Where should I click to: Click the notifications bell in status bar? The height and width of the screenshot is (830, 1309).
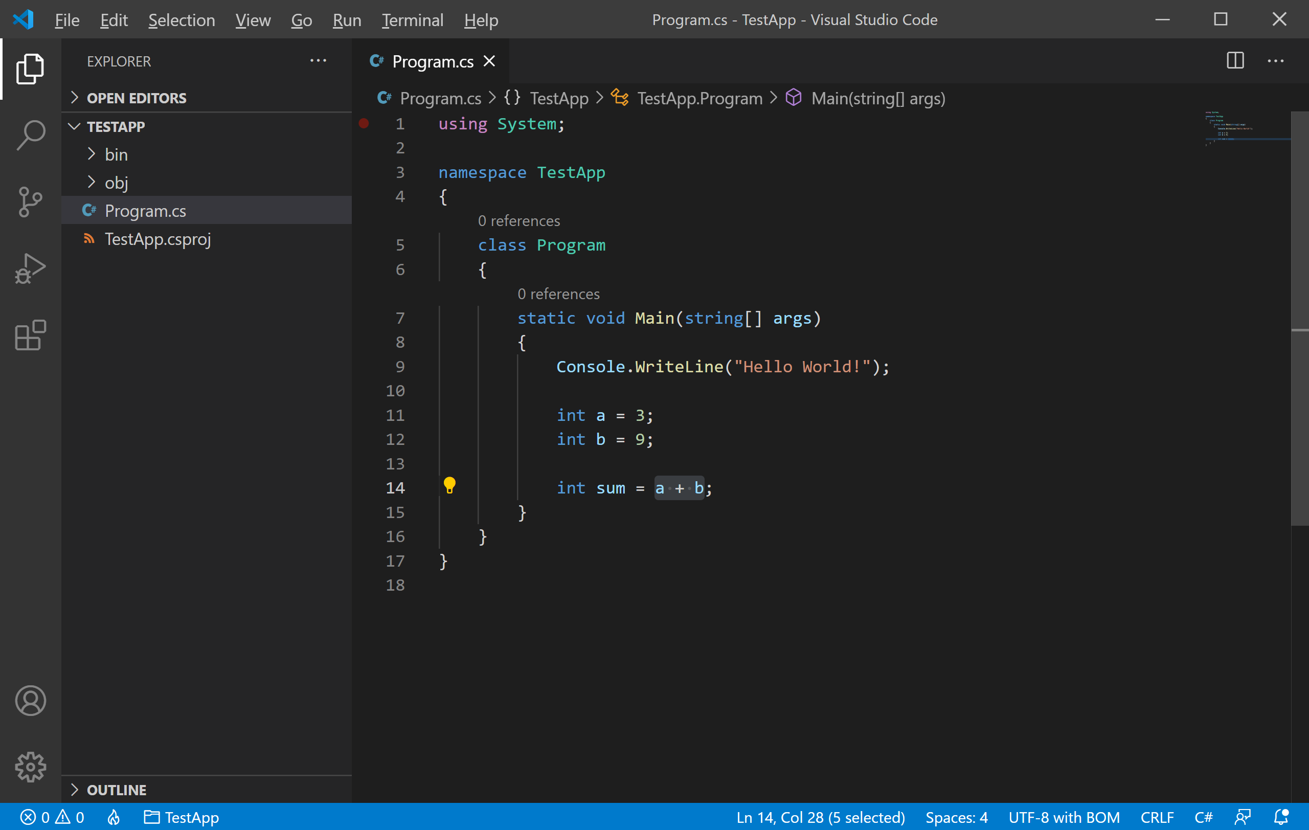coord(1281,817)
